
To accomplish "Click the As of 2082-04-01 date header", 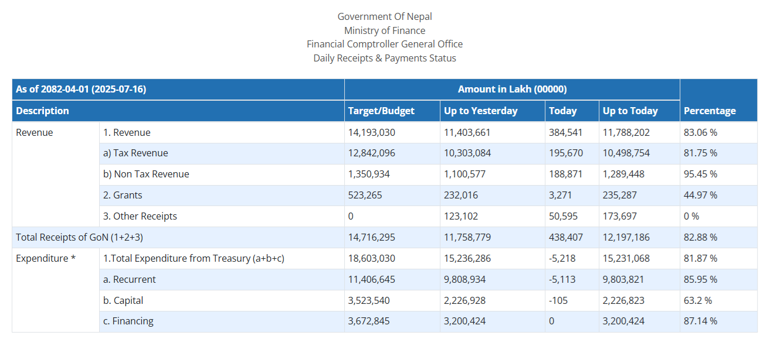I will pyautogui.click(x=81, y=90).
